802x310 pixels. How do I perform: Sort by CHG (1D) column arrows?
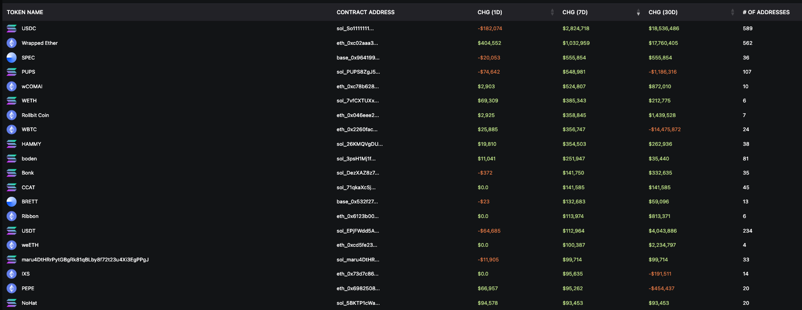tap(552, 12)
